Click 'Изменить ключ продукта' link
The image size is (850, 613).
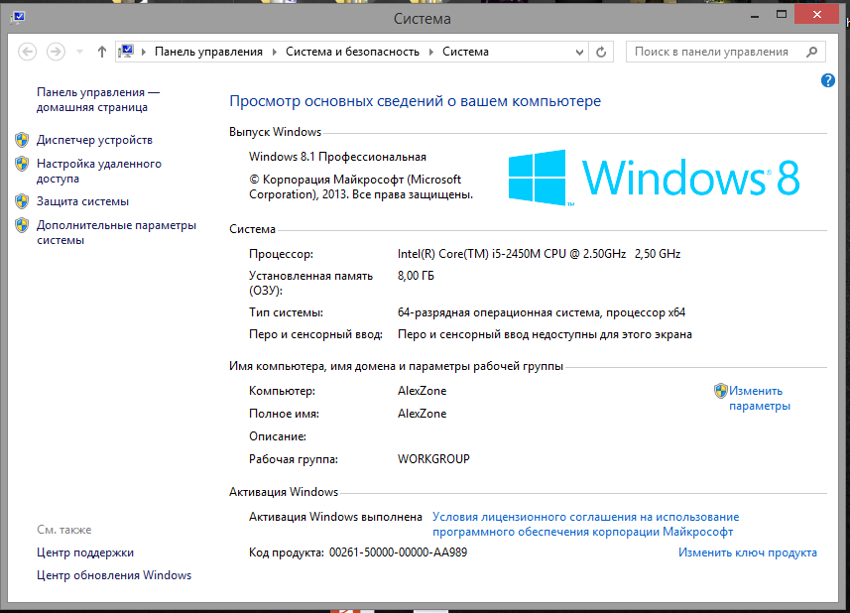point(748,552)
